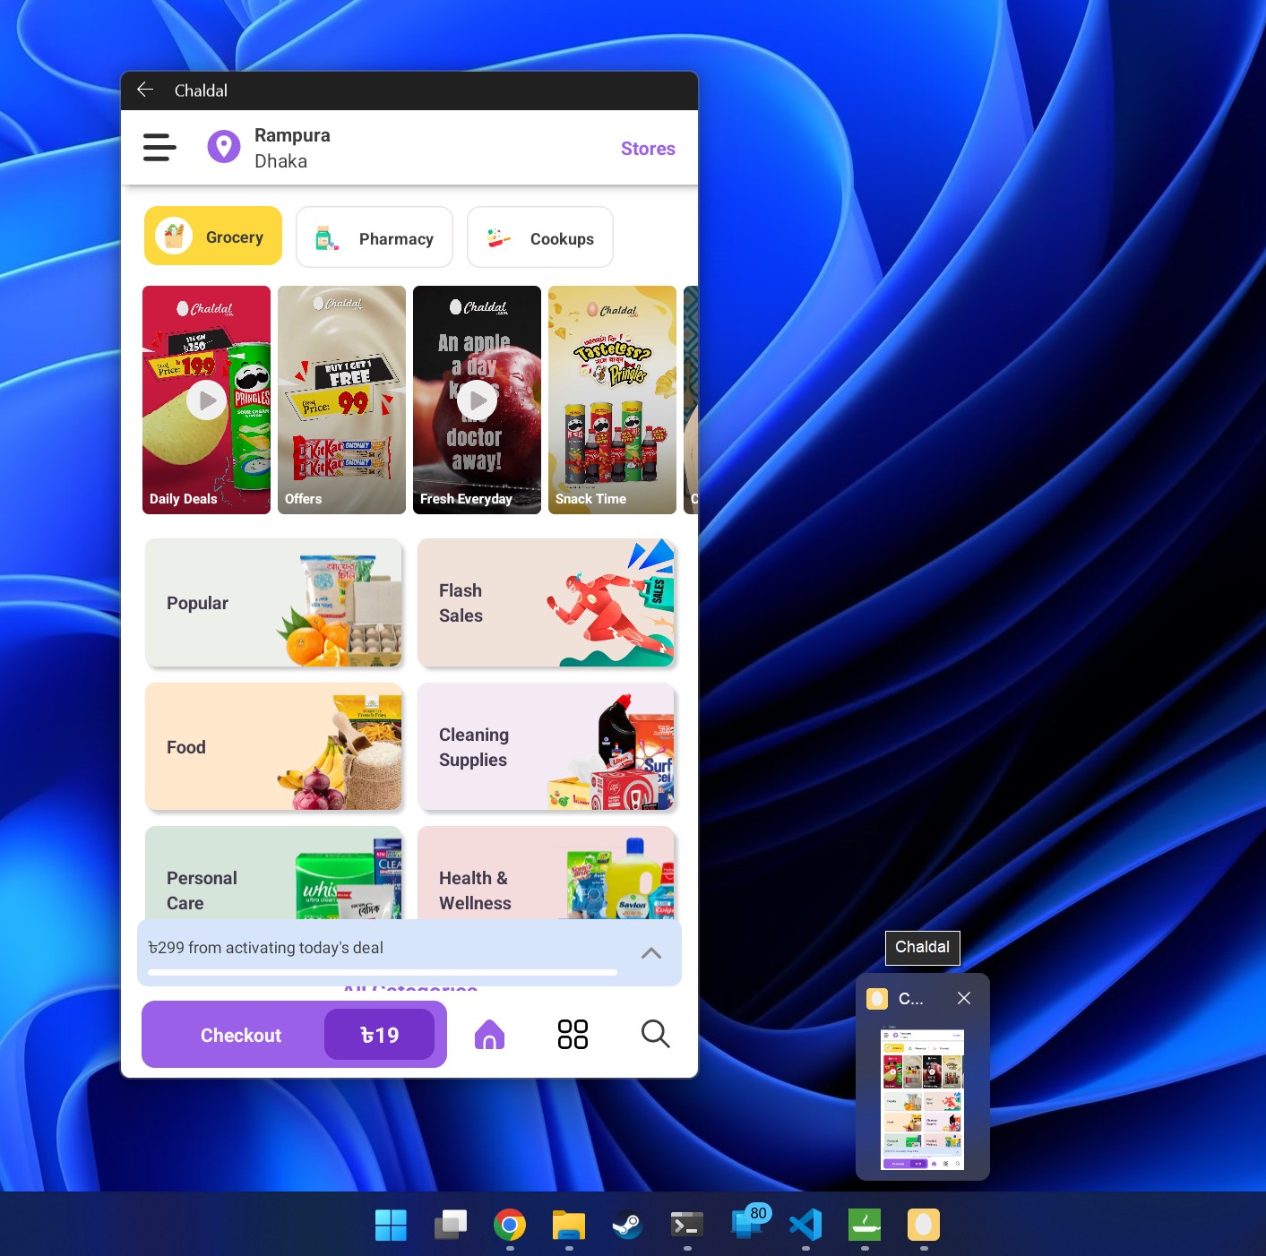The height and width of the screenshot is (1256, 1266).
Task: Go back using the arrow in the Chaldal title bar
Action: [x=145, y=90]
